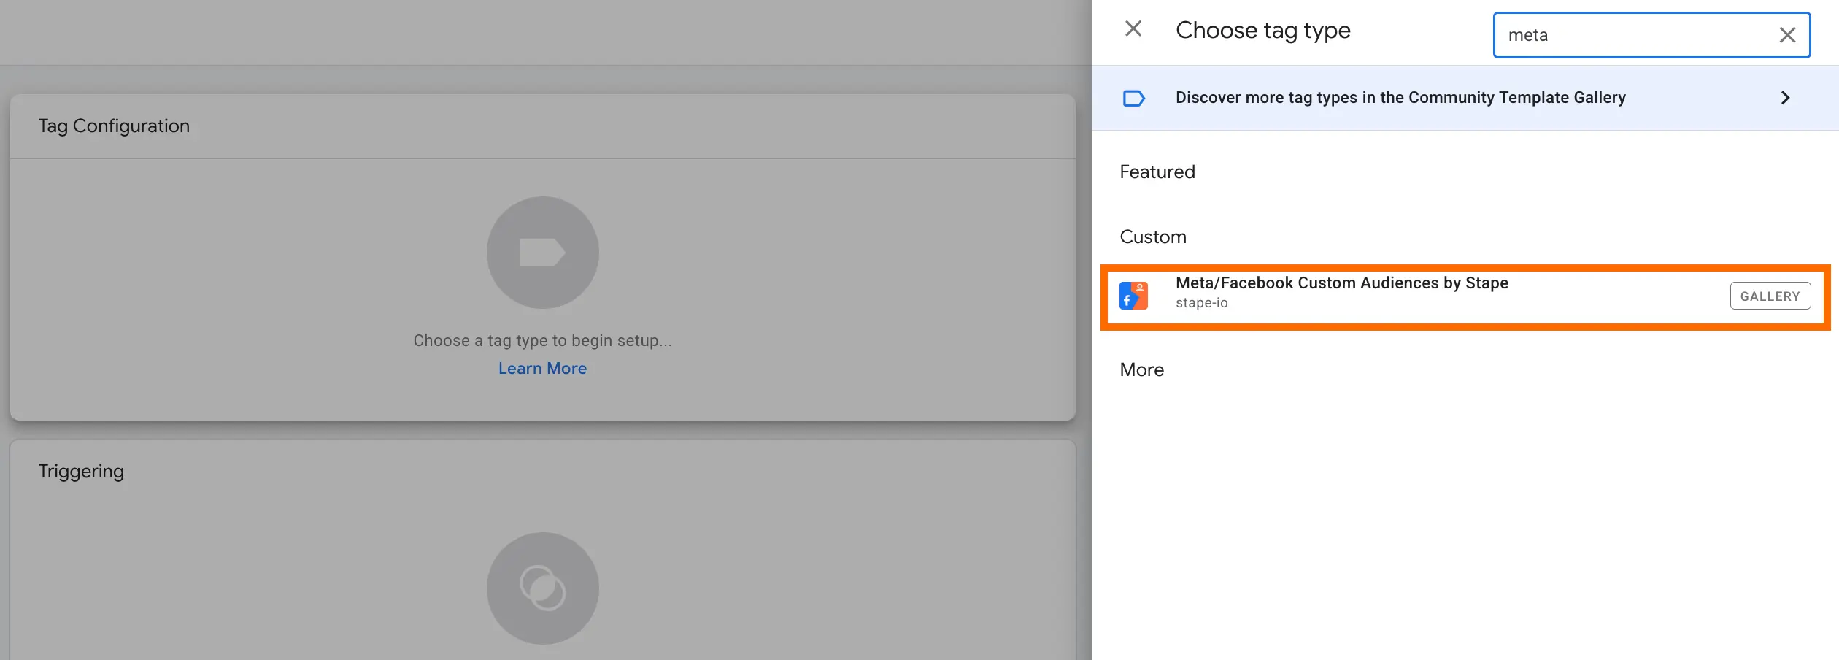This screenshot has height=660, width=1839.
Task: Click the gray tag placeholder icon
Action: pyautogui.click(x=542, y=253)
